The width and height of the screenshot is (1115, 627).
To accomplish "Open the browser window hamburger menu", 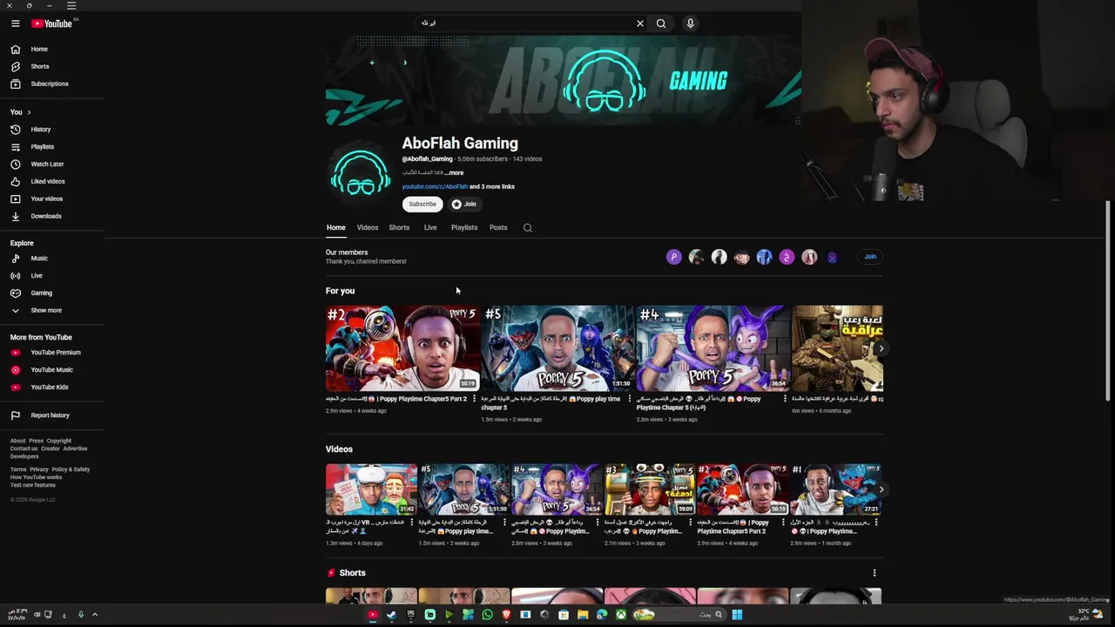I will 71,5.
